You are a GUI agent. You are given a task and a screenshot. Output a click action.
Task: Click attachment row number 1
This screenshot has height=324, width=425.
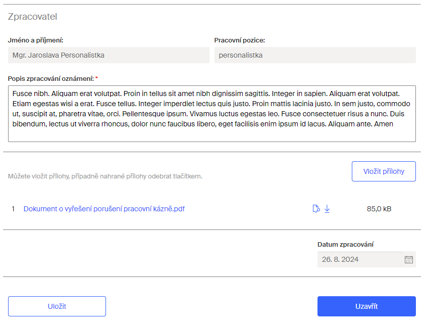pos(13,209)
